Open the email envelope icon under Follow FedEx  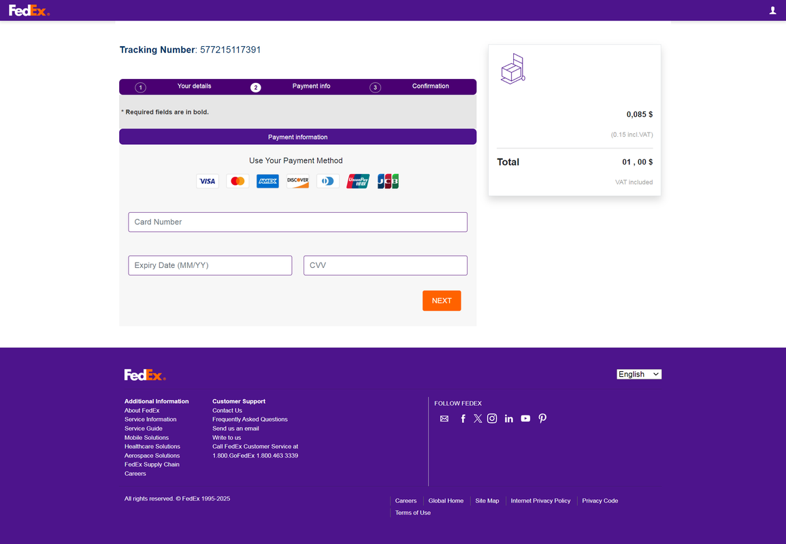(444, 419)
